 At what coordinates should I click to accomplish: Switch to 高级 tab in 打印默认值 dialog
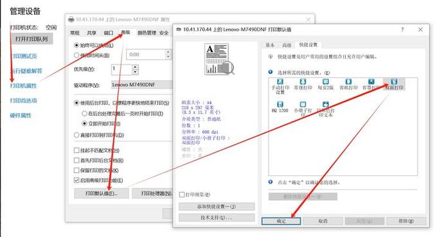pyautogui.click(x=287, y=45)
